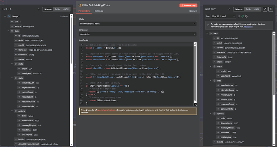This screenshot has width=277, height=147.
Task: Open the Run 20 of 20 selector
Action: click(223, 16)
